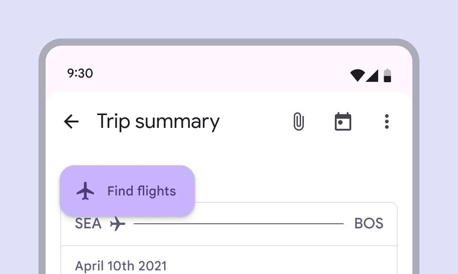
Task: Open the calendar event icon
Action: click(343, 122)
